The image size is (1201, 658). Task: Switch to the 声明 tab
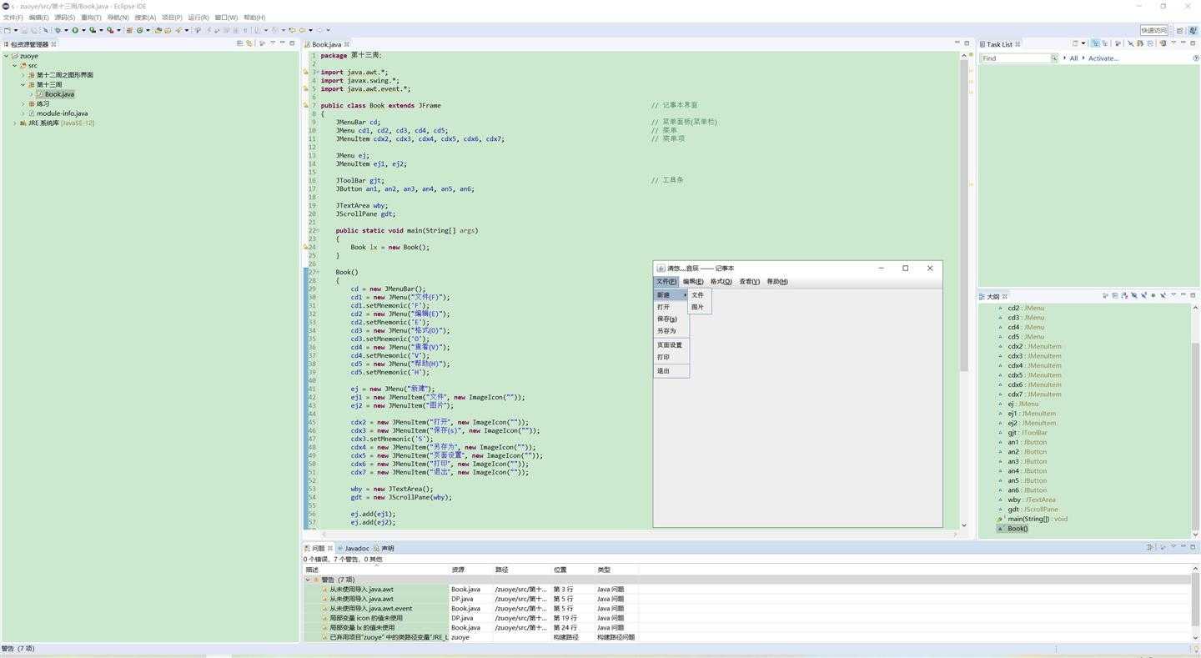coord(384,549)
